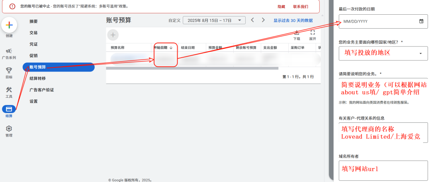This screenshot has width=430, height=182.
Task: Open the 2025年 8月 15日 – 17日 date dropdown
Action: pyautogui.click(x=214, y=20)
